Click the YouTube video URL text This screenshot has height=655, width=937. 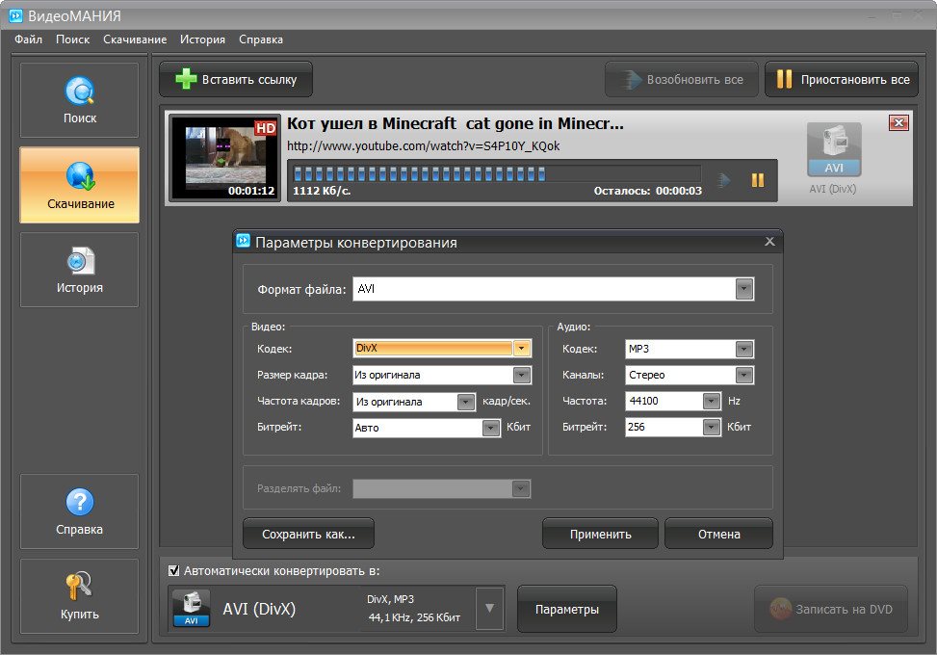pos(424,145)
